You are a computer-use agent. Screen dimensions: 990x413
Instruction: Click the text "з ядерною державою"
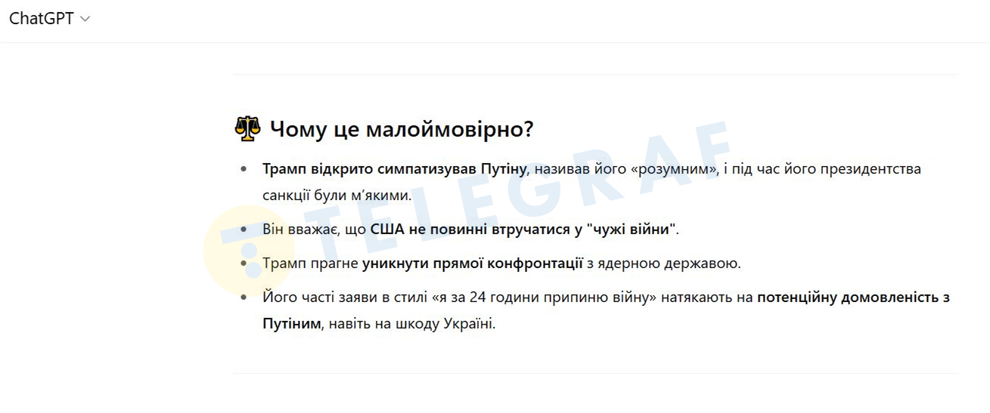pyautogui.click(x=663, y=264)
